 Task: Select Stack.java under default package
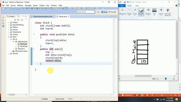[23, 44]
